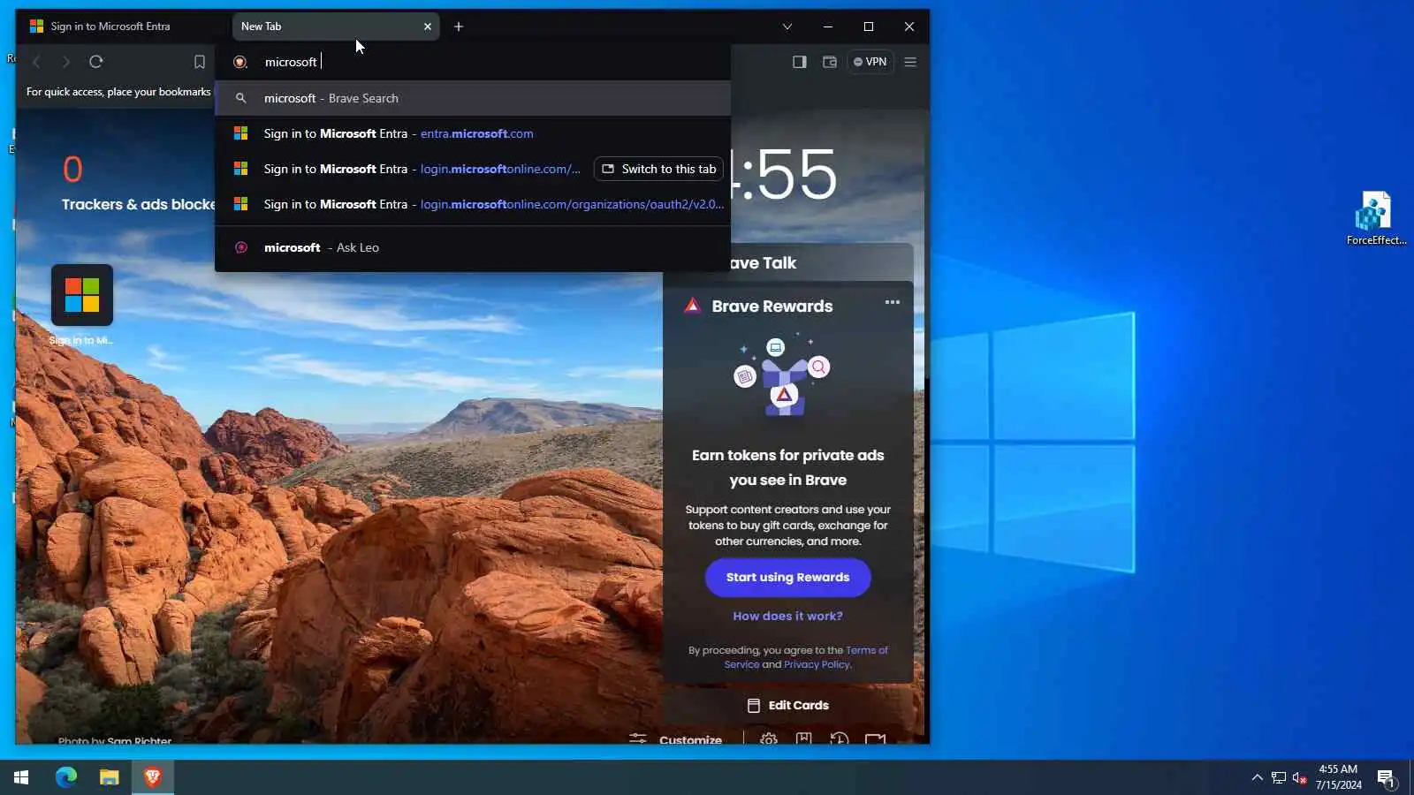Open the Brave Wallet icon
The image size is (1414, 795).
pyautogui.click(x=830, y=62)
